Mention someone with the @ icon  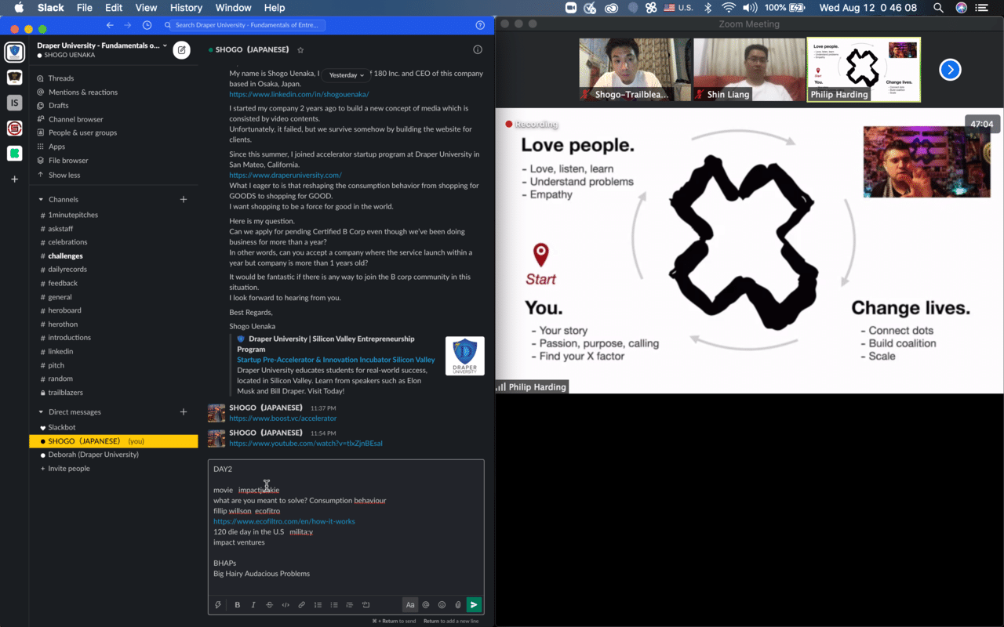coord(426,604)
